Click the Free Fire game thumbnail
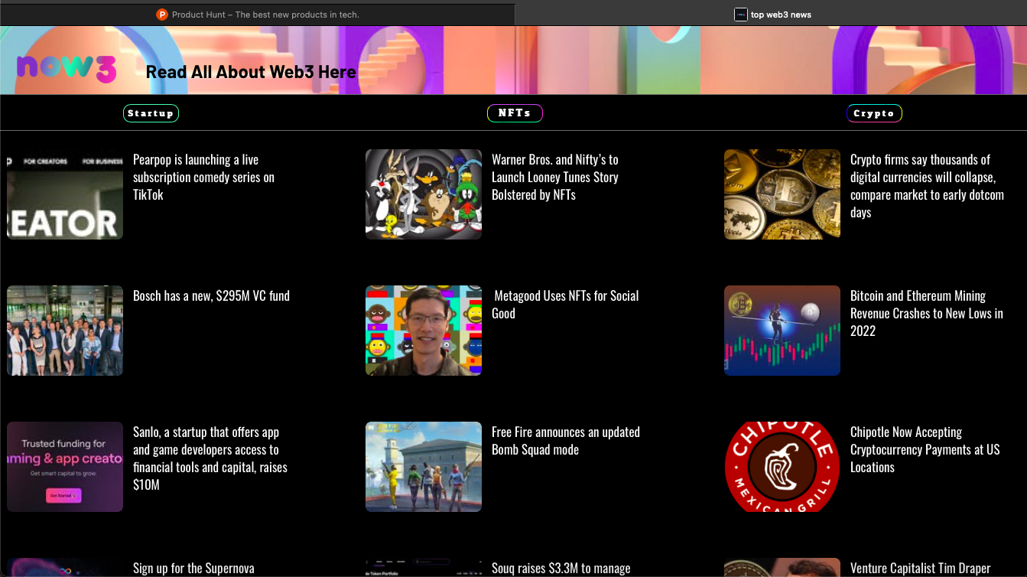 click(x=424, y=467)
